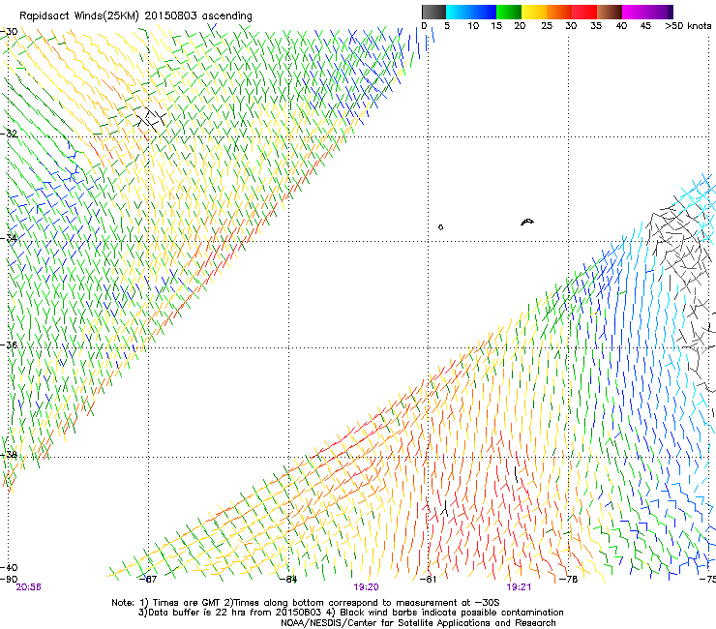
Task: Click the yellow 20-25 knots legend swatch
Action: 534,12
